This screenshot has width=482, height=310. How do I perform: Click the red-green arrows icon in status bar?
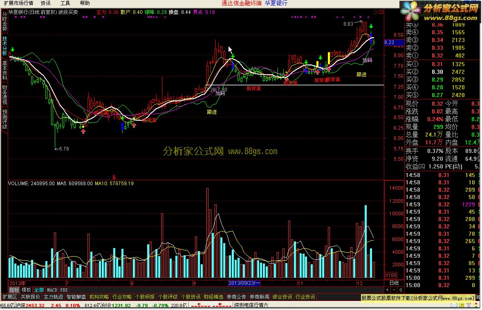(476, 305)
